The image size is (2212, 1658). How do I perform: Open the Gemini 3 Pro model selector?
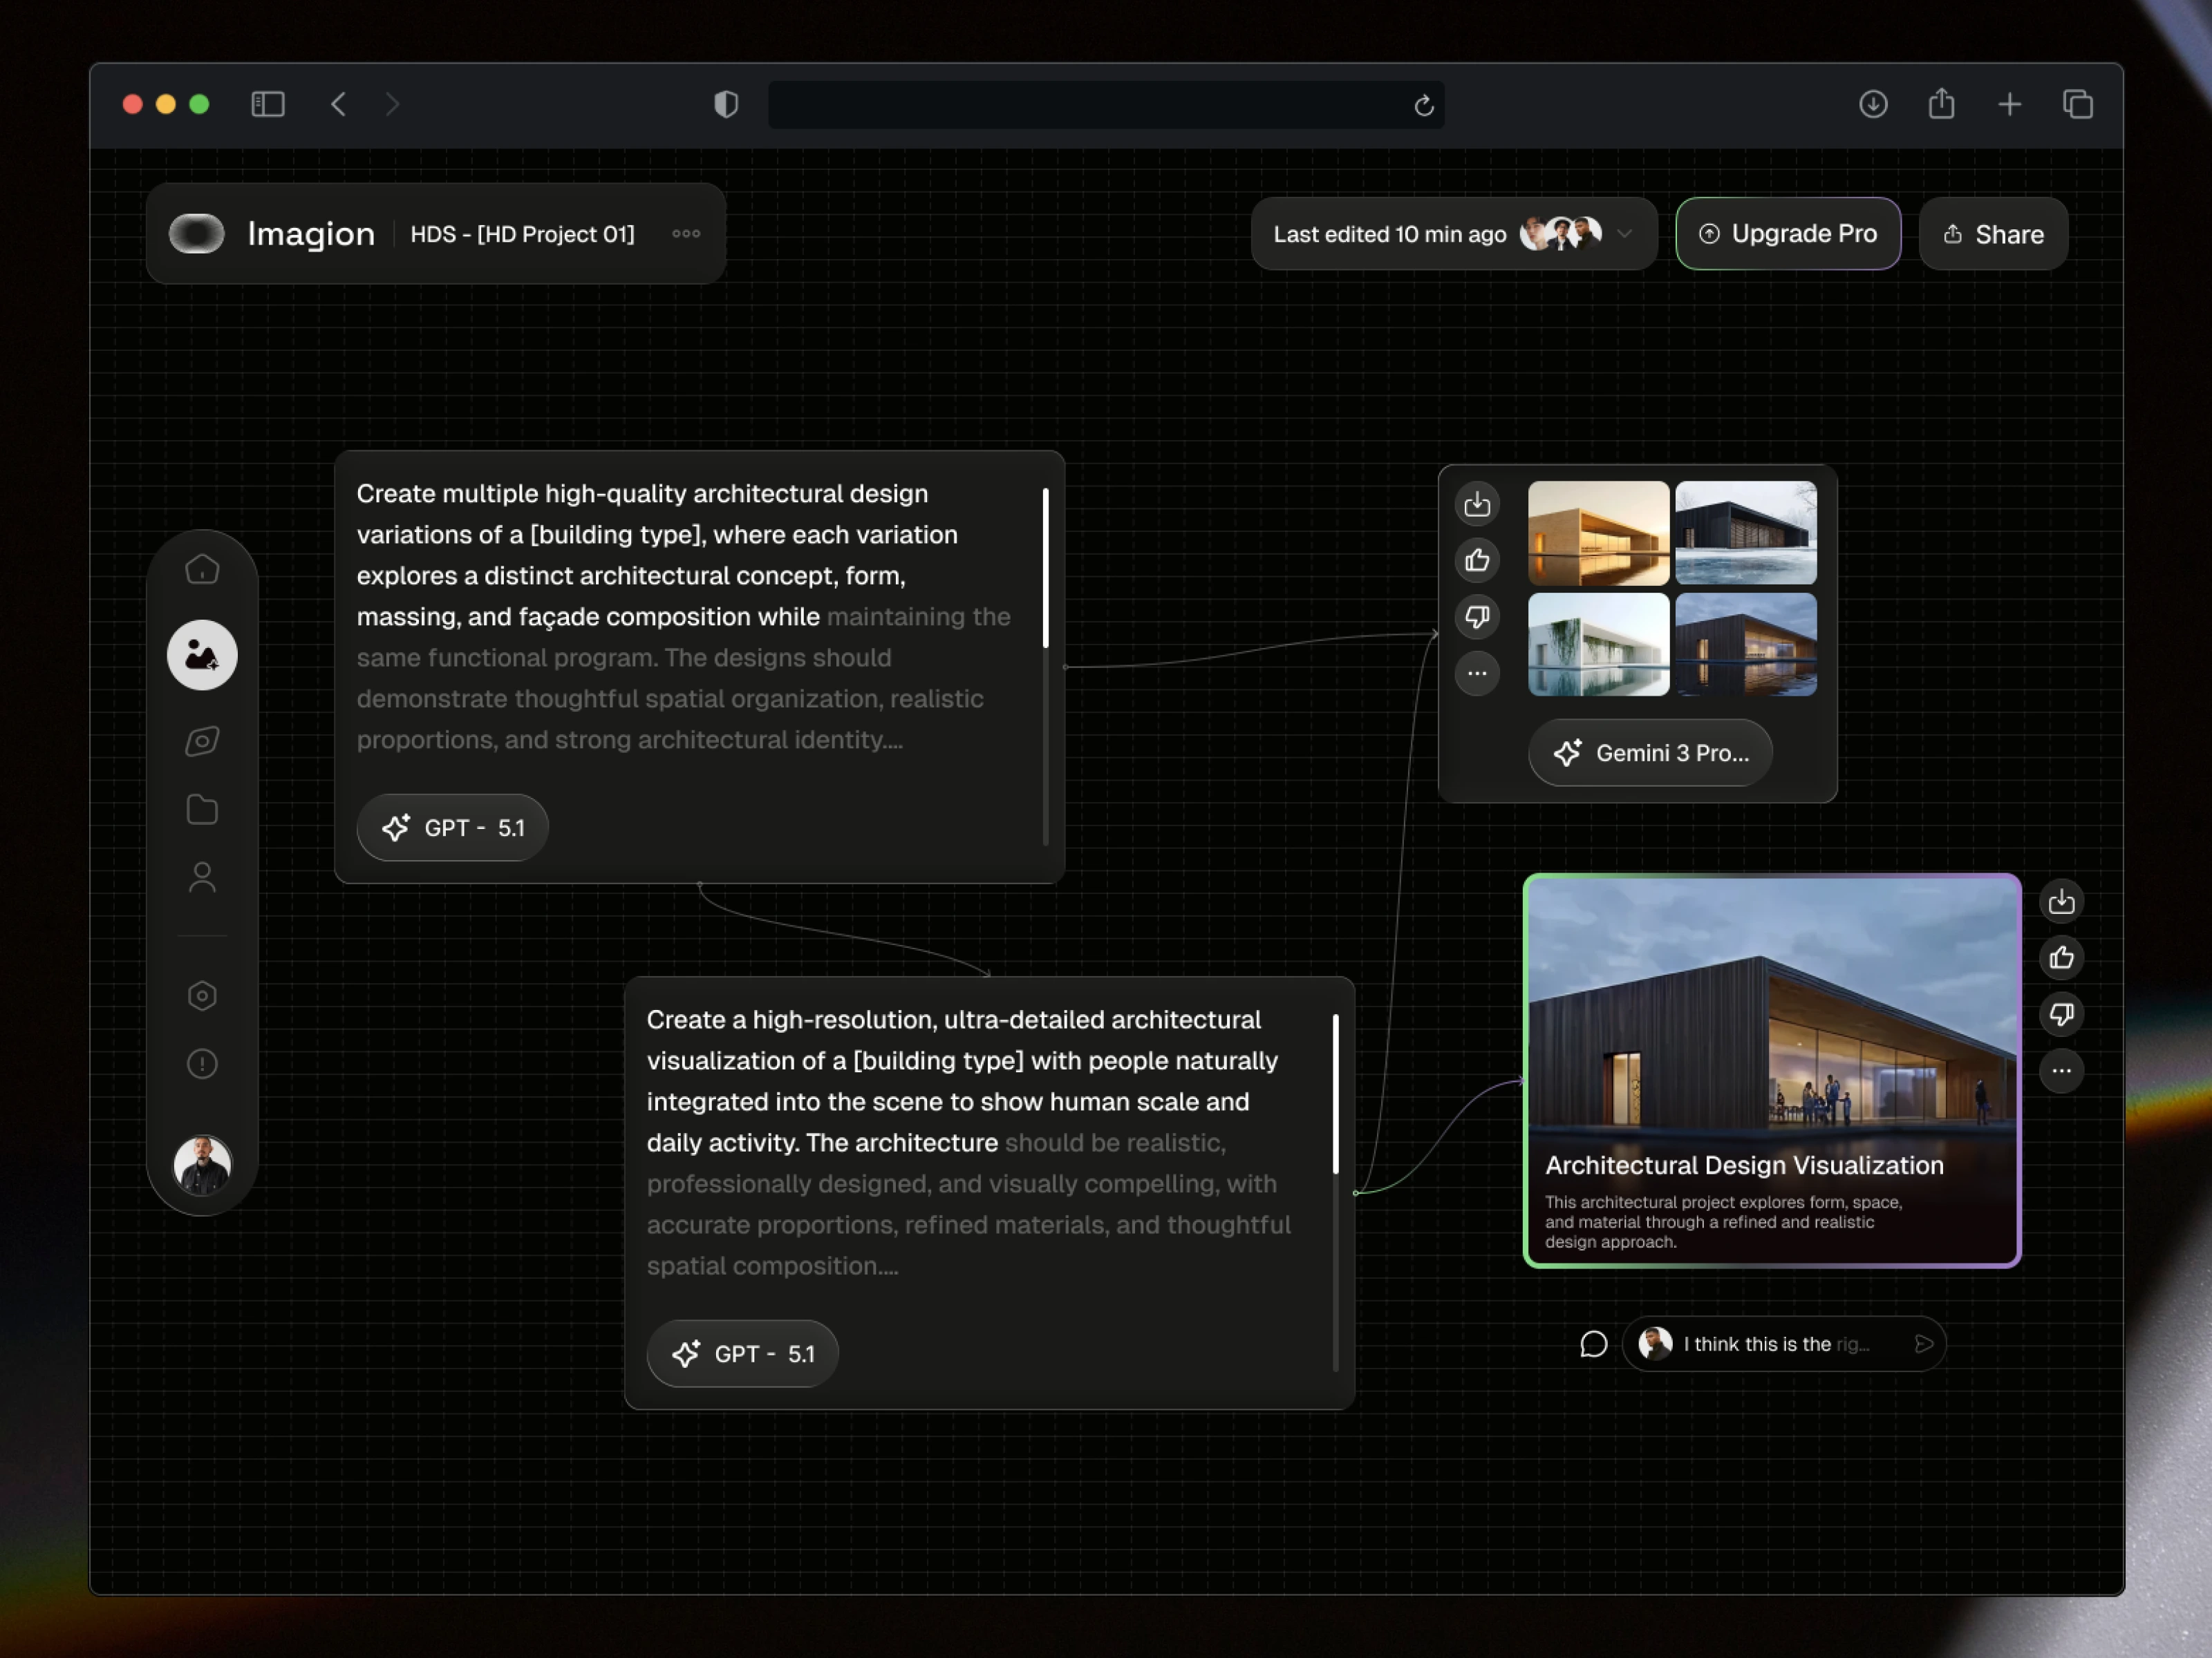point(1650,754)
